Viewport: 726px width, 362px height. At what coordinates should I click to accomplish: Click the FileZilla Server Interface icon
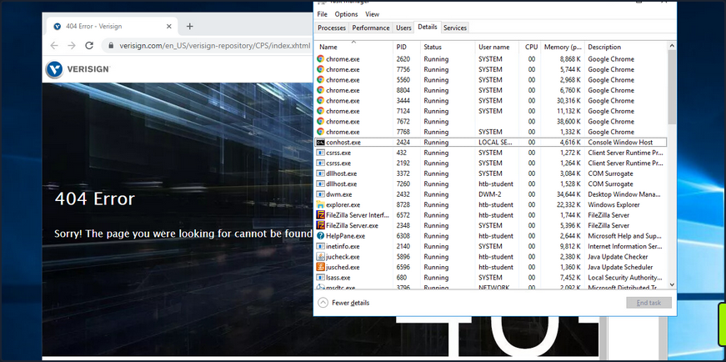[320, 215]
